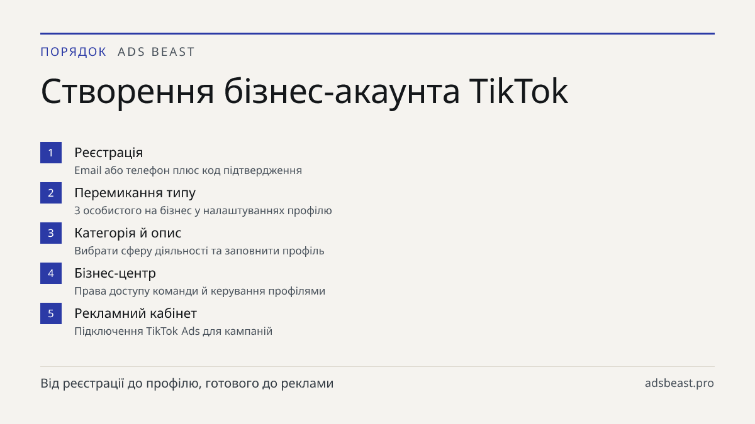Screen dimensions: 755x424
Task: Click the blue number 4 badge
Action: pyautogui.click(x=51, y=273)
